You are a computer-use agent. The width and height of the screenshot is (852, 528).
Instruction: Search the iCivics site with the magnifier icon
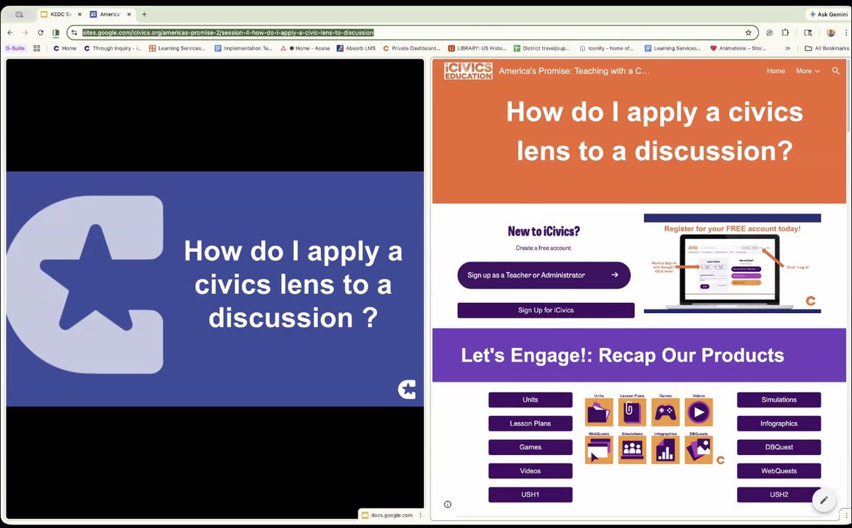[x=836, y=71]
